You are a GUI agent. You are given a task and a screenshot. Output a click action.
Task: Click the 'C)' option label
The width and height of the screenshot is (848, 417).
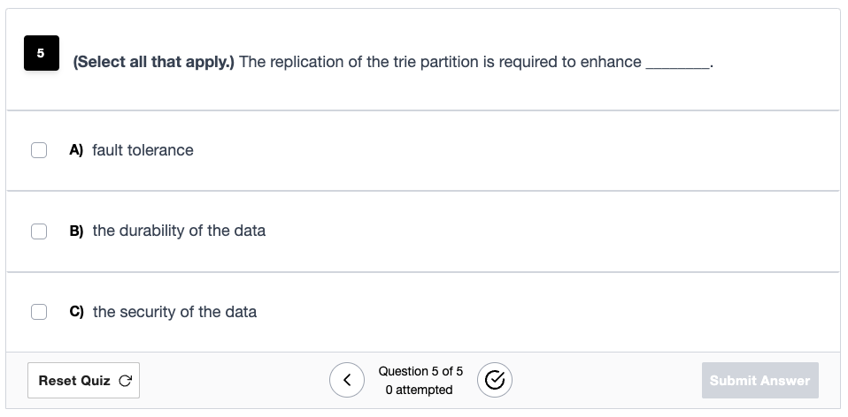pos(76,312)
